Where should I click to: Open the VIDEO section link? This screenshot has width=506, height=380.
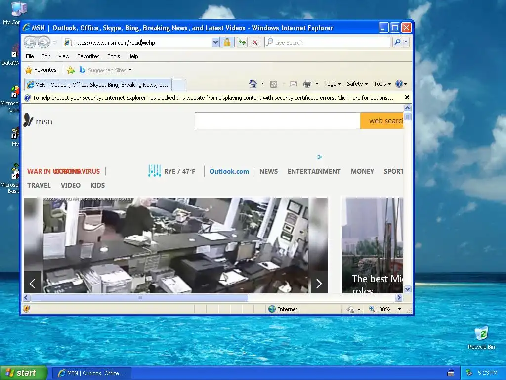(x=70, y=185)
